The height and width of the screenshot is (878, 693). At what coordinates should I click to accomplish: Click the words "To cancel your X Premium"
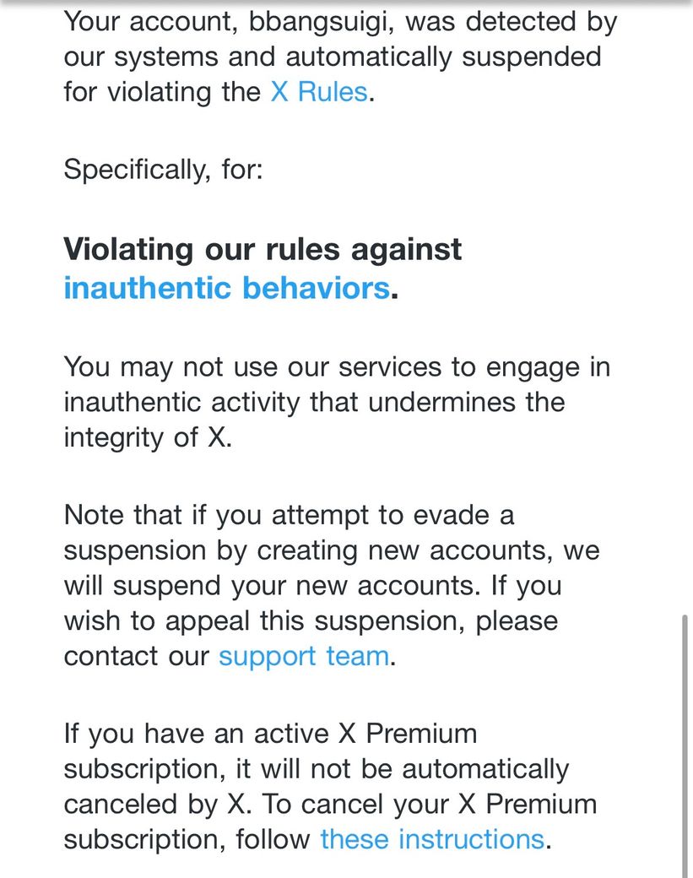(x=430, y=804)
